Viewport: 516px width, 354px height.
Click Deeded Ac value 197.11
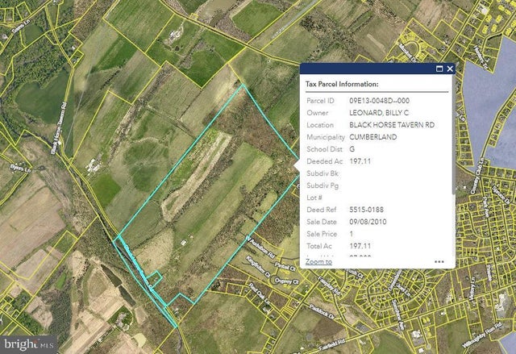tap(360, 161)
